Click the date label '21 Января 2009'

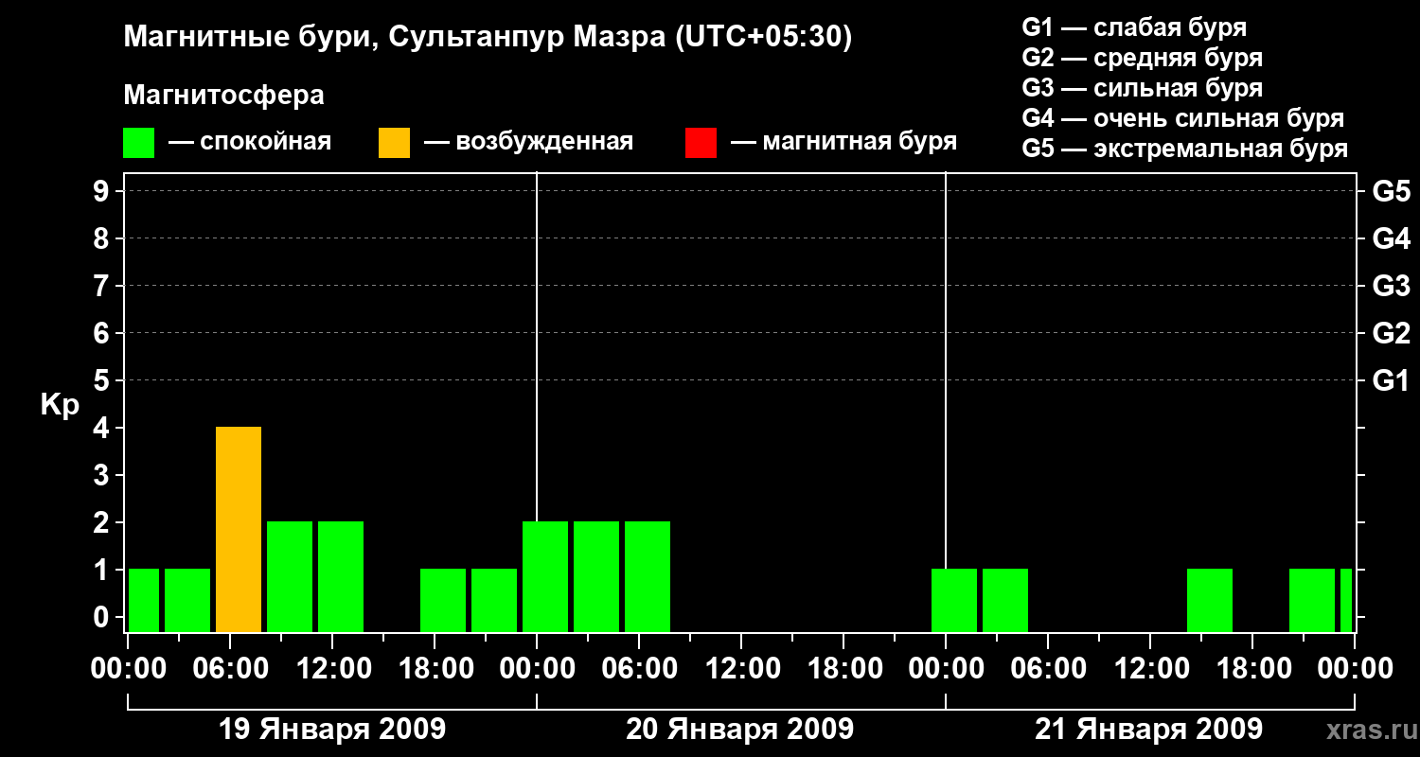click(1148, 730)
